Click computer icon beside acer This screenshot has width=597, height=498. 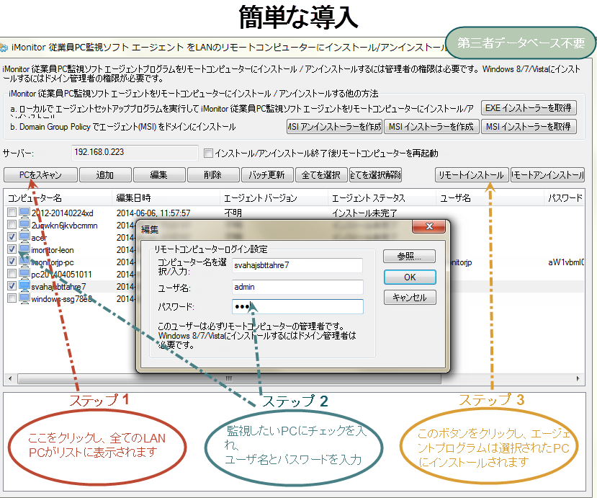click(24, 237)
